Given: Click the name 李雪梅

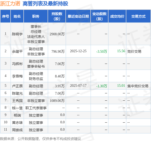Looking at the screenshot, I should (x=17, y=76).
